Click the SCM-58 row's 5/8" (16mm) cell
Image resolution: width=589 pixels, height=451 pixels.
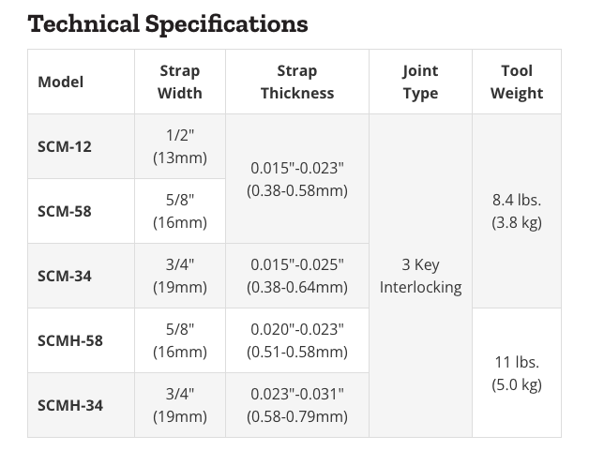click(180, 211)
